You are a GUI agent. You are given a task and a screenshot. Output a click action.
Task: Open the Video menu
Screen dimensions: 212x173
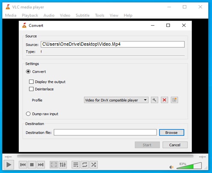click(x=65, y=15)
